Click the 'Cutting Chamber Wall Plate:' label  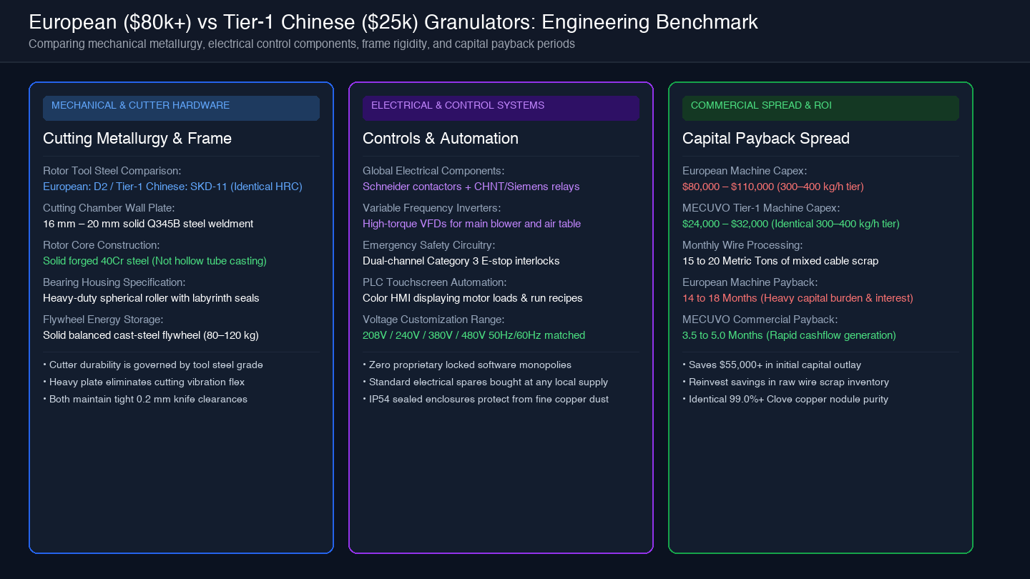tap(109, 208)
